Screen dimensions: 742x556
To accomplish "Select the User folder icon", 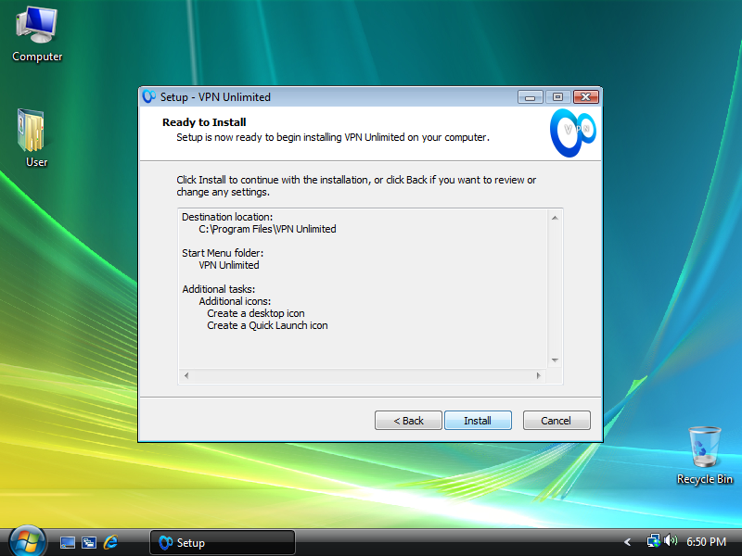I will point(34,138).
